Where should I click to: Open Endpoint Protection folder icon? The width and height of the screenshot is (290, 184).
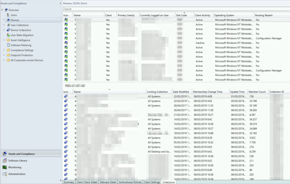point(8,55)
